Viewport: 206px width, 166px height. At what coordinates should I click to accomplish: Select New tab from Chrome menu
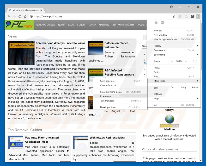tap(174, 30)
